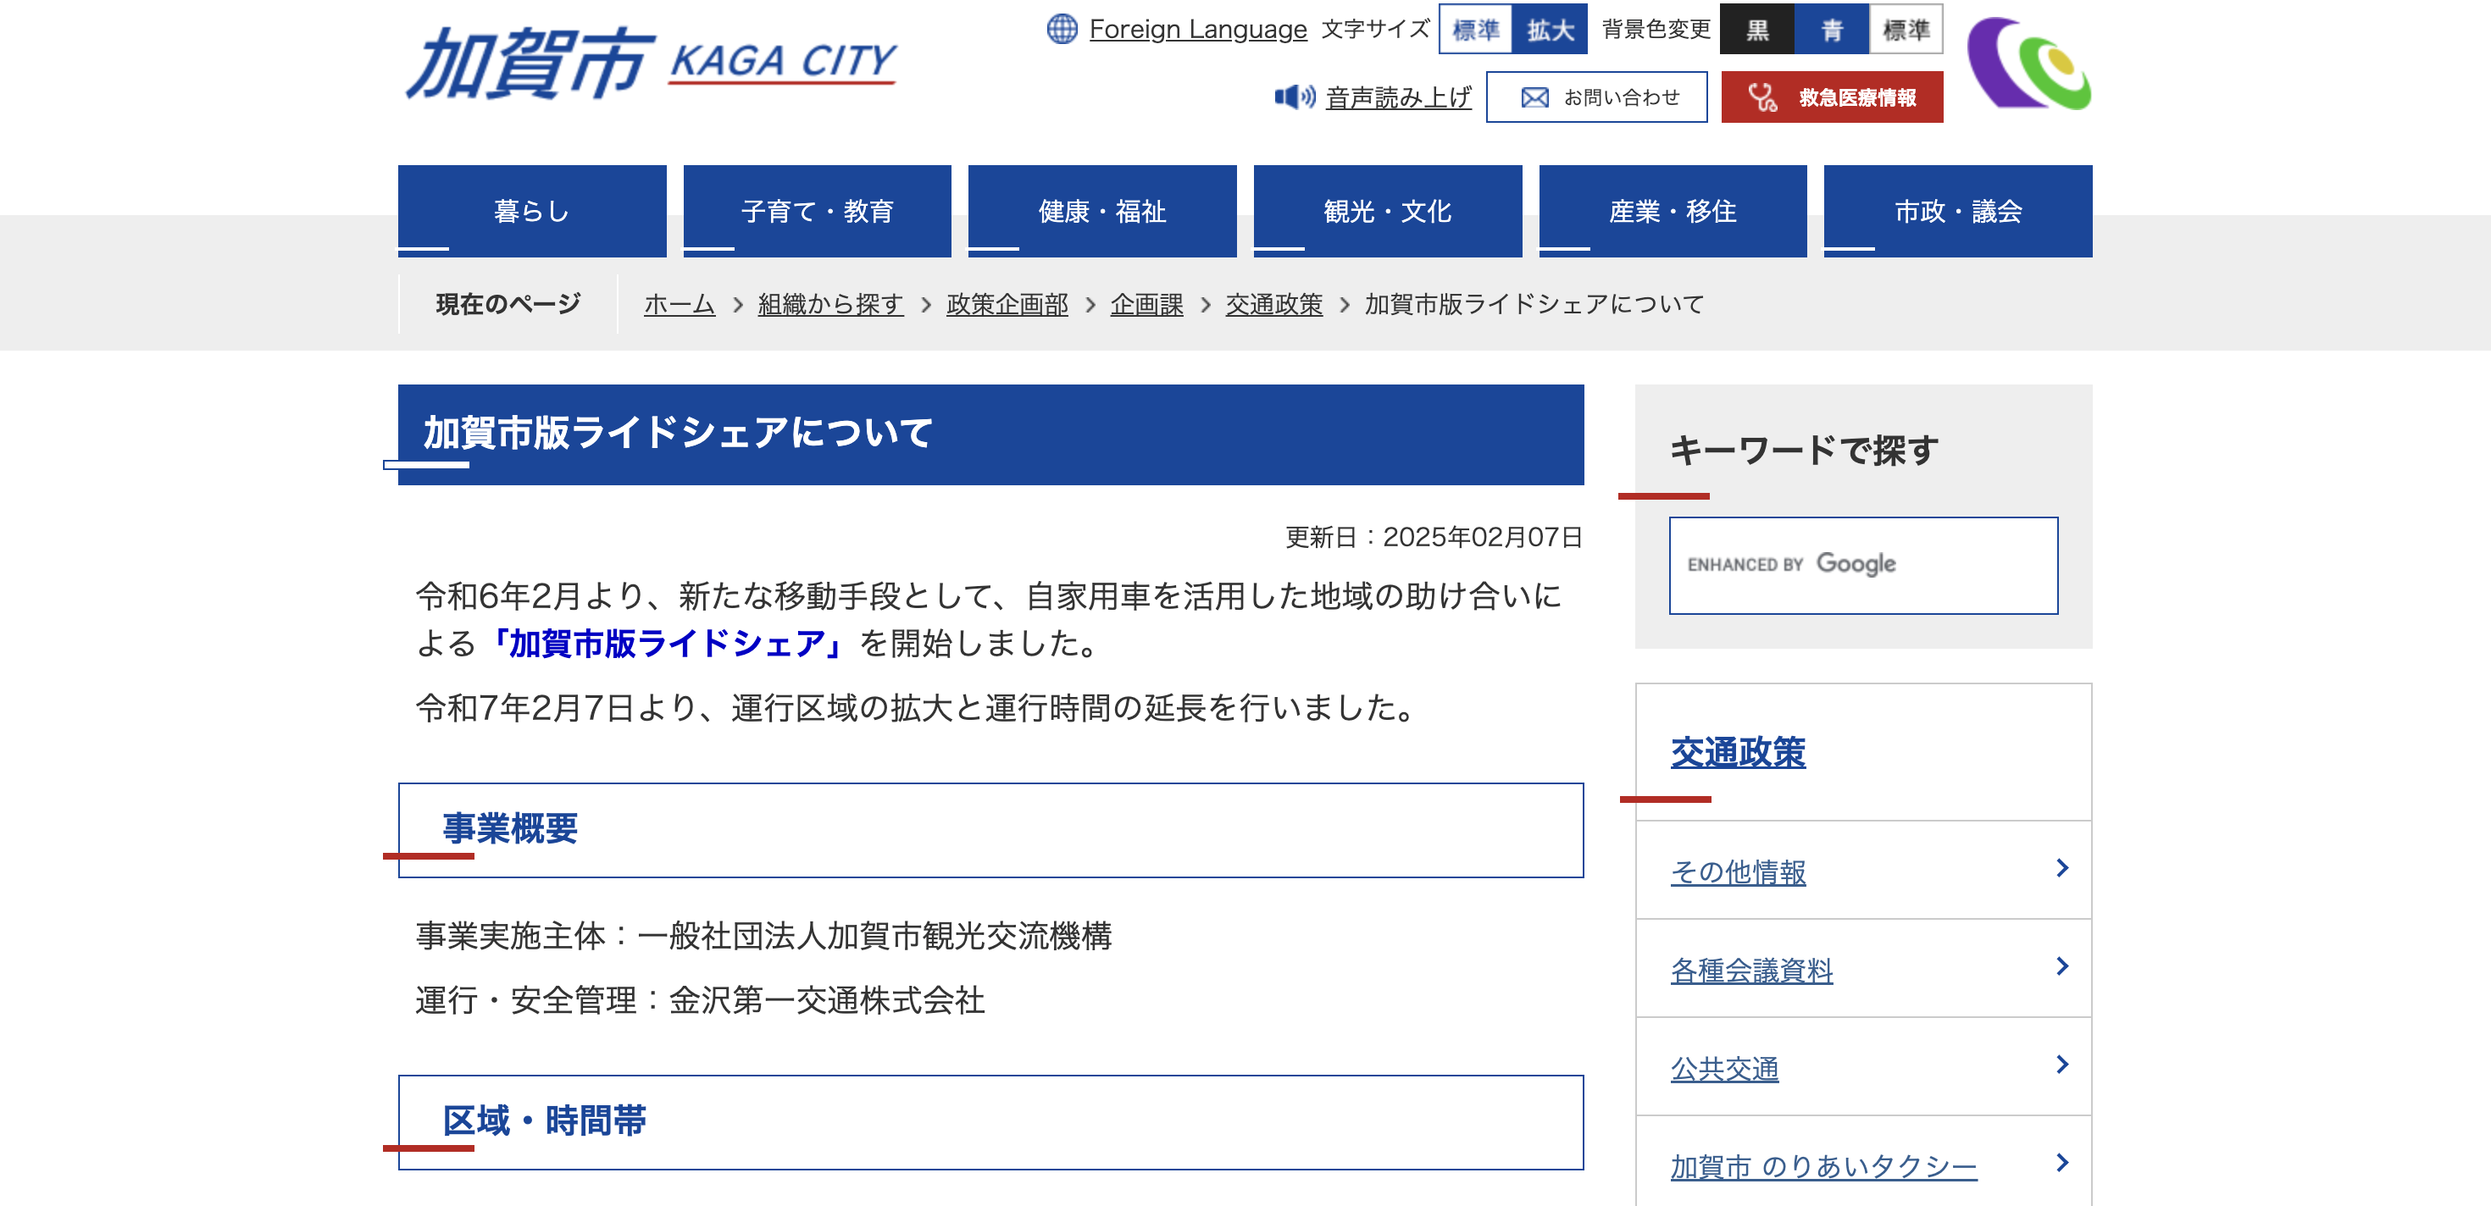This screenshot has height=1206, width=2491.
Task: Click the envelope icon in お問い合わせ
Action: pos(1534,97)
